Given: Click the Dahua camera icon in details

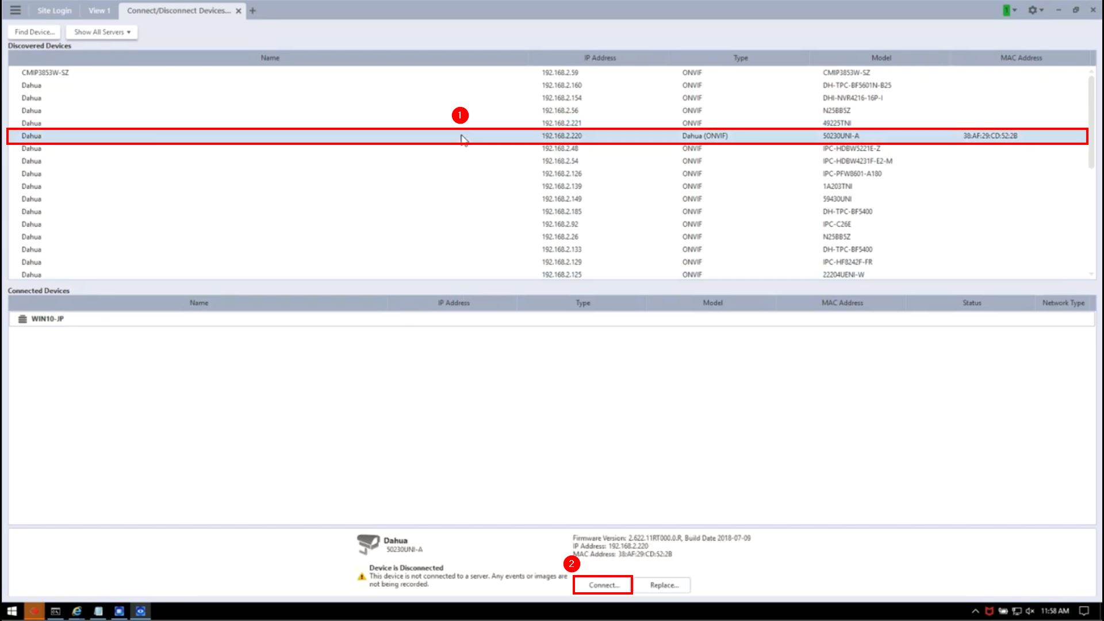Looking at the screenshot, I should (368, 543).
